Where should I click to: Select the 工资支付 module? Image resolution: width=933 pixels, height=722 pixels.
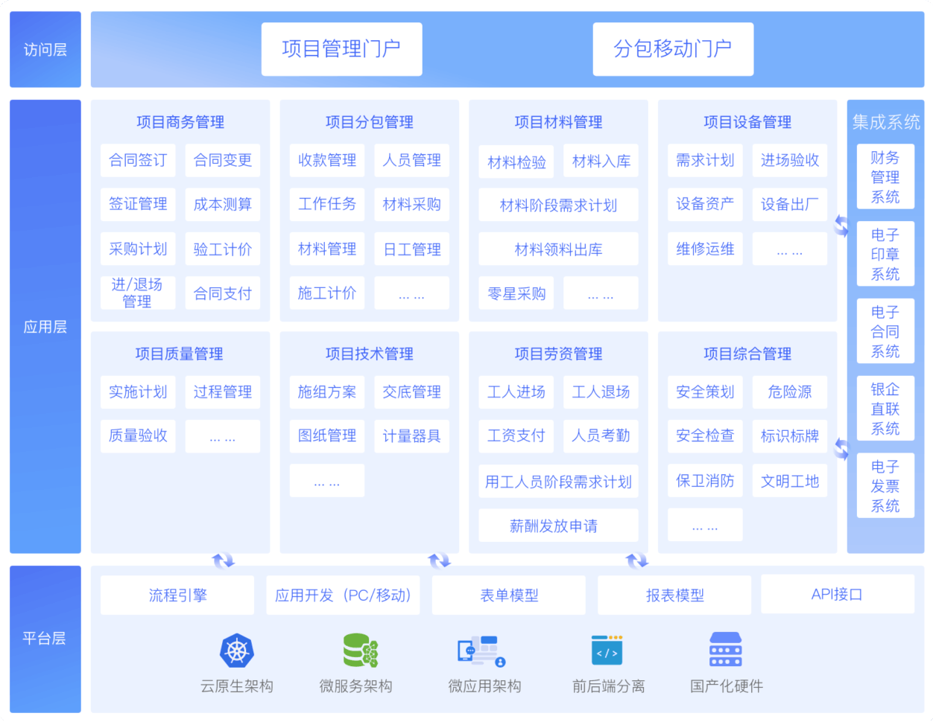point(516,436)
